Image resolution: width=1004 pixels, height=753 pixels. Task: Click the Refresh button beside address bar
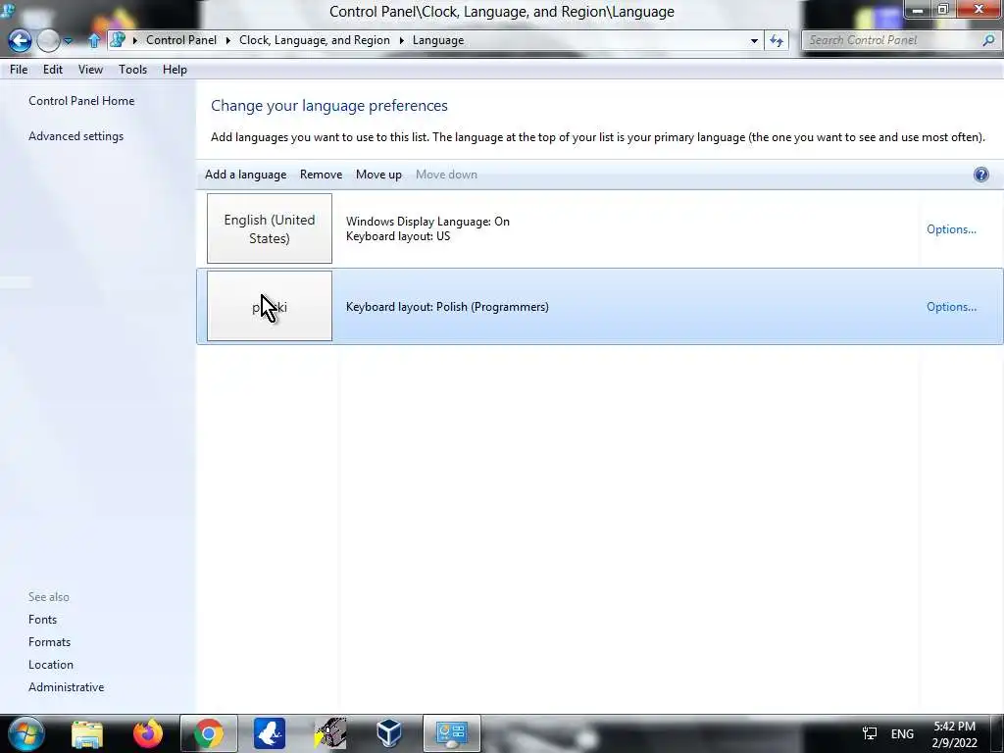tap(777, 40)
